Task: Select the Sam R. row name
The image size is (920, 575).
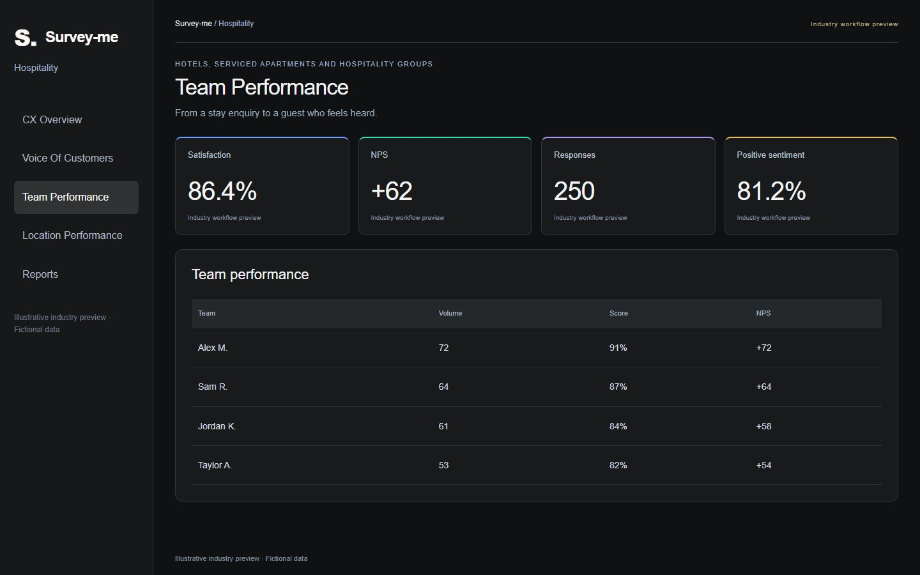Action: [213, 387]
